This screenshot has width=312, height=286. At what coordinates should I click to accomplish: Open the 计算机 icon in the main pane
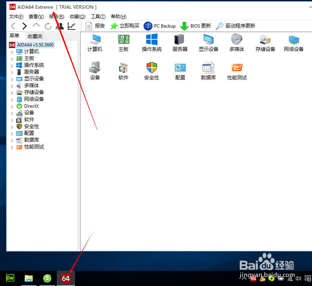[95, 43]
